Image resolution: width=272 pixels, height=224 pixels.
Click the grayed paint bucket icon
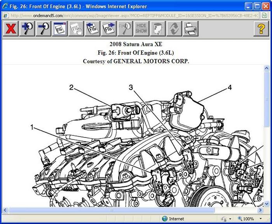(x=158, y=29)
